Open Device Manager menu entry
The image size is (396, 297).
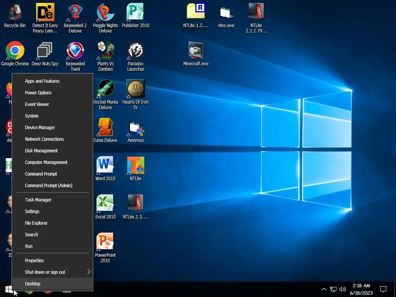tap(53, 128)
